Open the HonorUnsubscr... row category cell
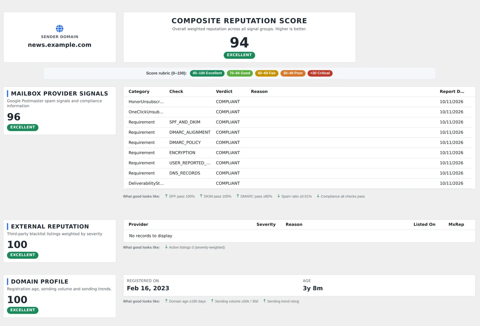Screen dimensions: 480x326 point(146,102)
